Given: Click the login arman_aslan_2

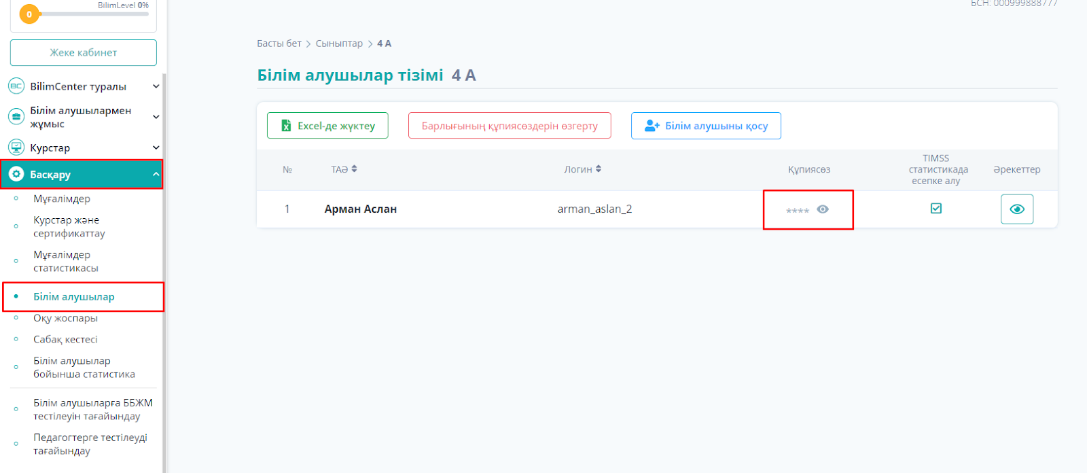Looking at the screenshot, I should (x=594, y=209).
